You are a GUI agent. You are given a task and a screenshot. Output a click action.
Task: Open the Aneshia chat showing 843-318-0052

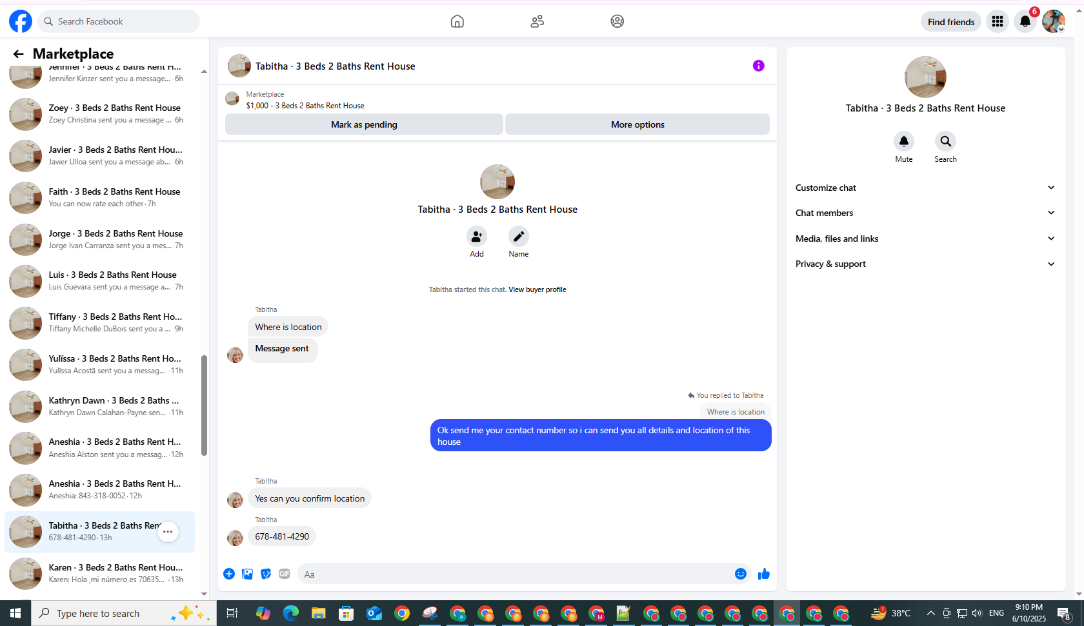tap(100, 490)
